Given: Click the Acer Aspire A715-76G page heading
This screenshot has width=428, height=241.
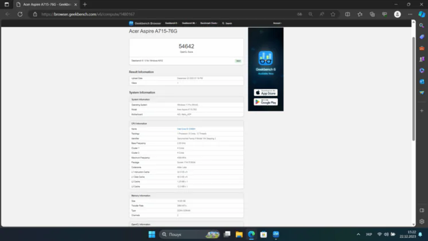Looking at the screenshot, I should (153, 31).
